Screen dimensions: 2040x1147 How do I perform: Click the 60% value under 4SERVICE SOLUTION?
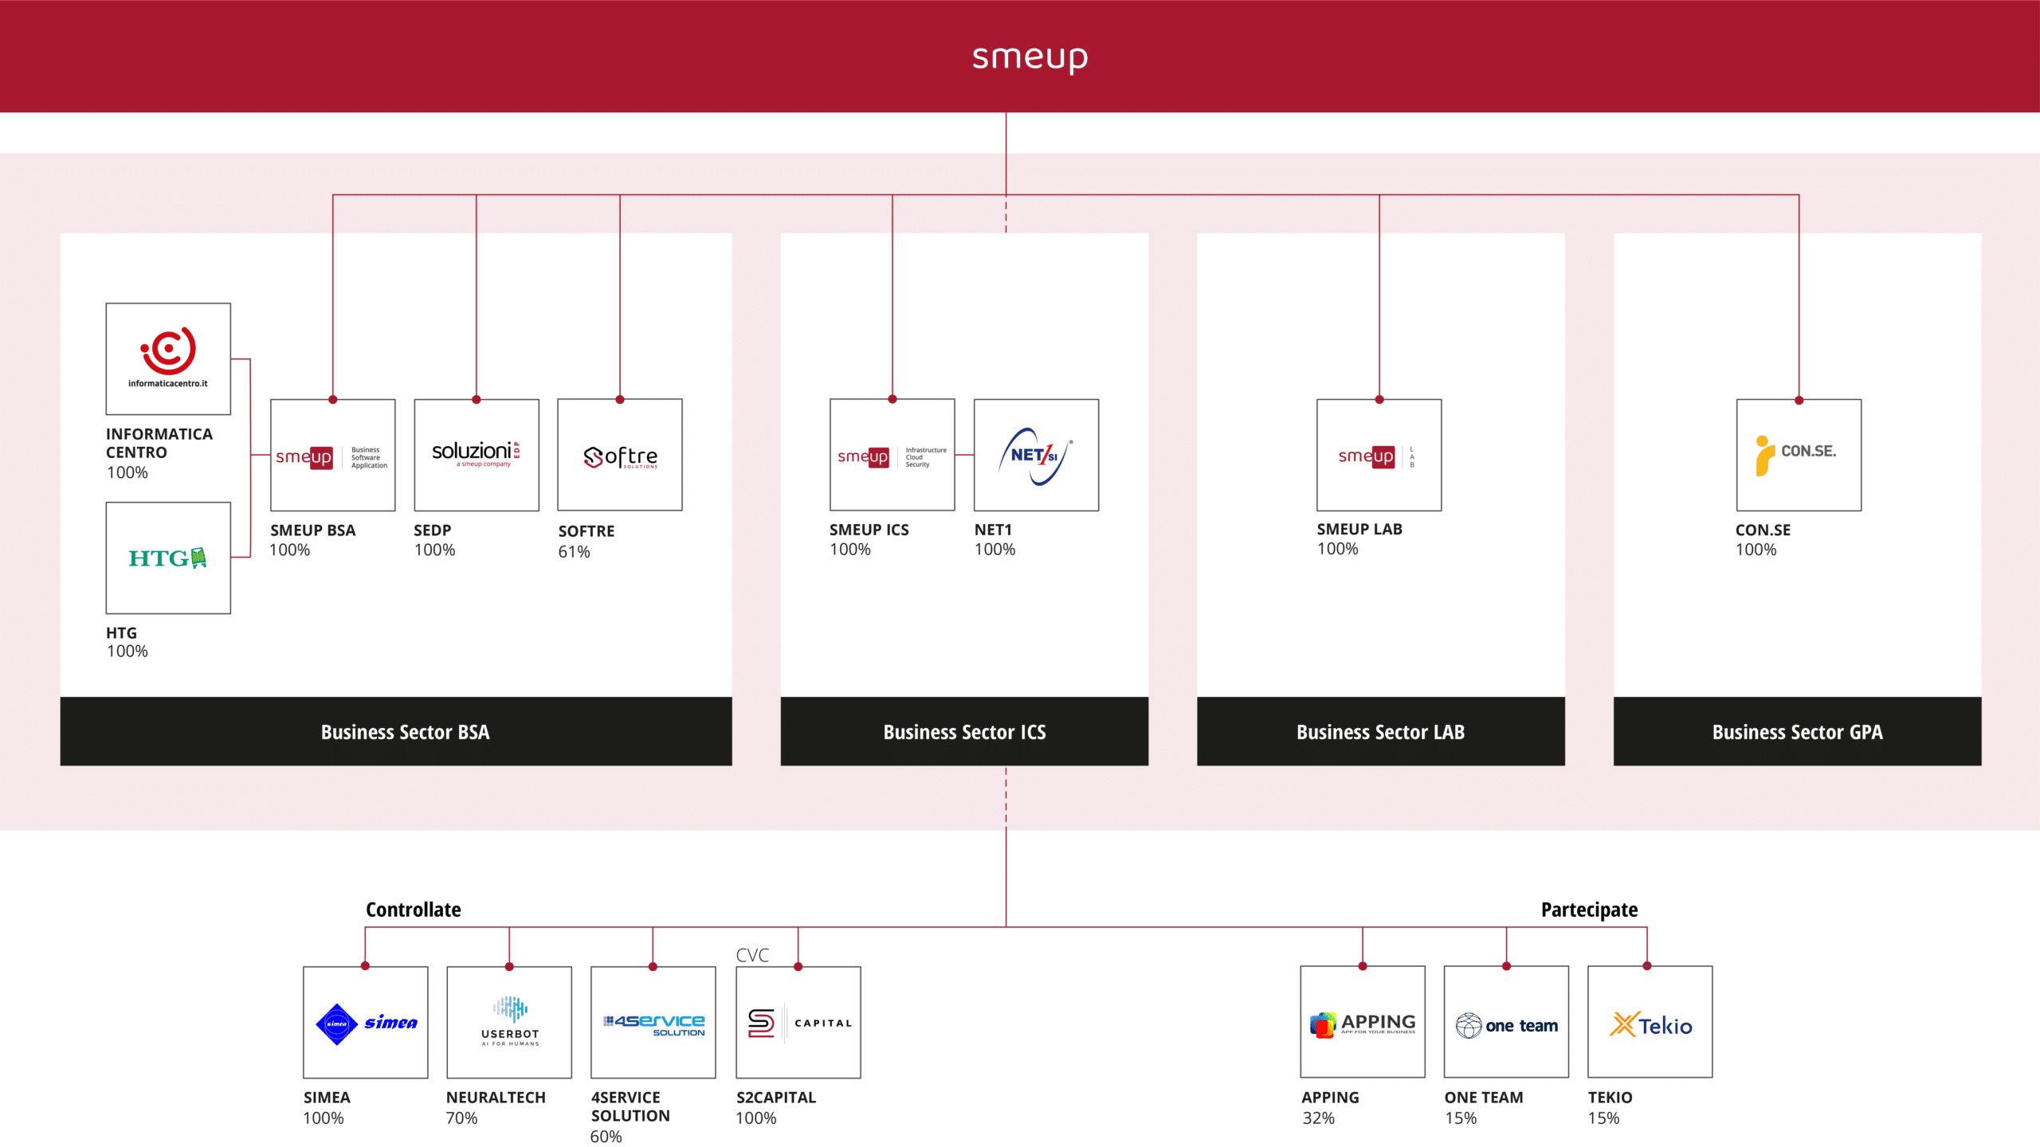pos(606,1137)
